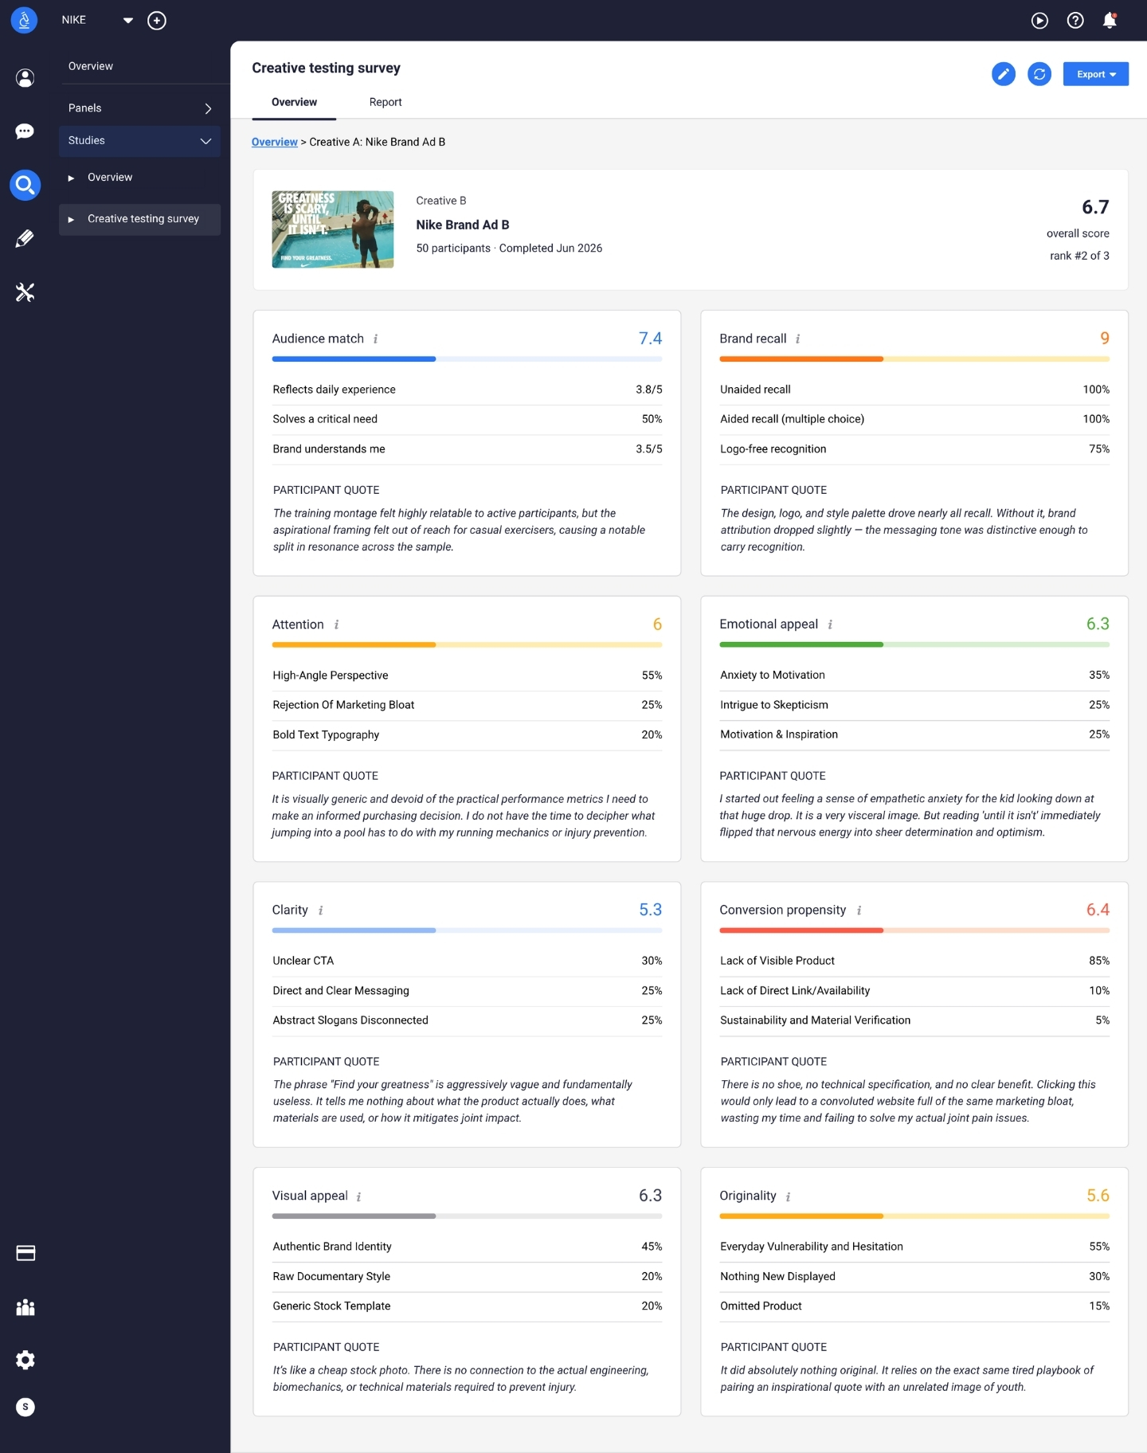This screenshot has width=1147, height=1453.
Task: Click the Overview breadcrumb link
Action: point(275,142)
